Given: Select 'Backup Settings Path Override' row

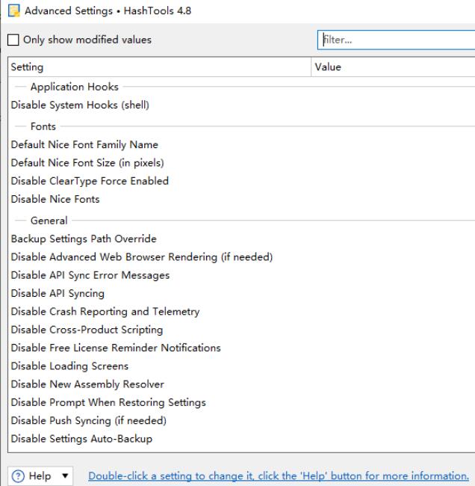Looking at the screenshot, I should (84, 239).
